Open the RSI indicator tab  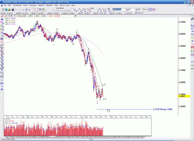click(83, 137)
